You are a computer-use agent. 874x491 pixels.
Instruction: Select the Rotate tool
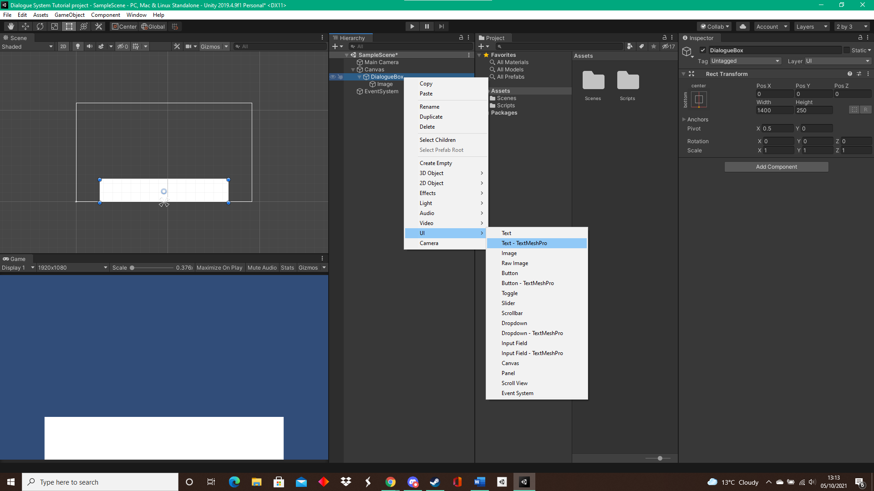pyautogui.click(x=40, y=26)
